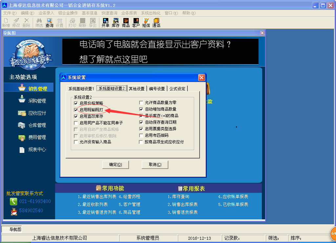Open 销售管理 in the sidebar
The height and width of the screenshot is (243, 336).
[x=29, y=88]
